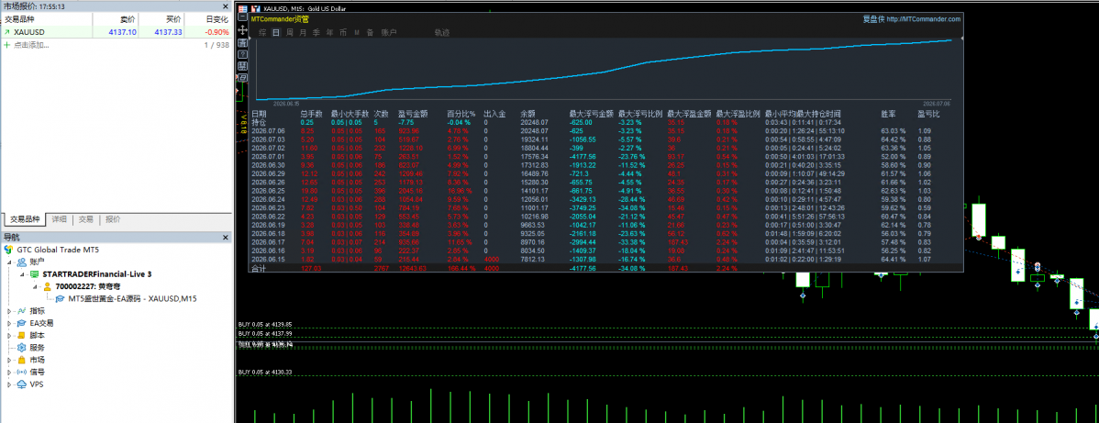Screen dimensions: 1099x423
Task: Switch to the 交易品种 tab in Market Watch
Action: tap(25, 219)
